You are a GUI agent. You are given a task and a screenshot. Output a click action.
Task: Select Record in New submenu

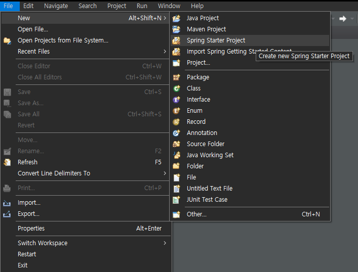coord(250,122)
